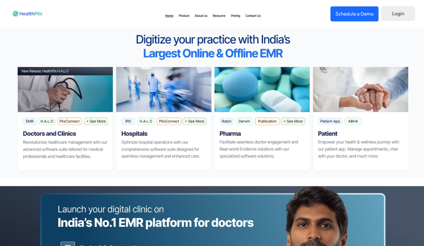Click Schedule a Demo button

click(354, 14)
